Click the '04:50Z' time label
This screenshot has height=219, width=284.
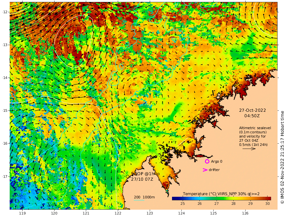252,116
